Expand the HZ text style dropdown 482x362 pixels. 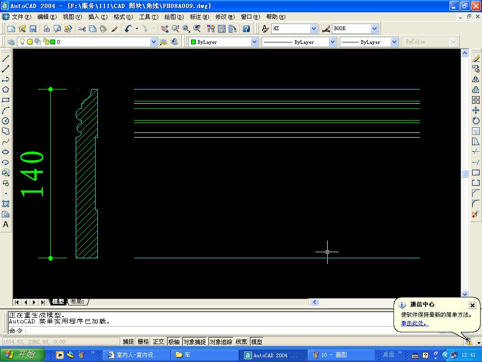(313, 29)
